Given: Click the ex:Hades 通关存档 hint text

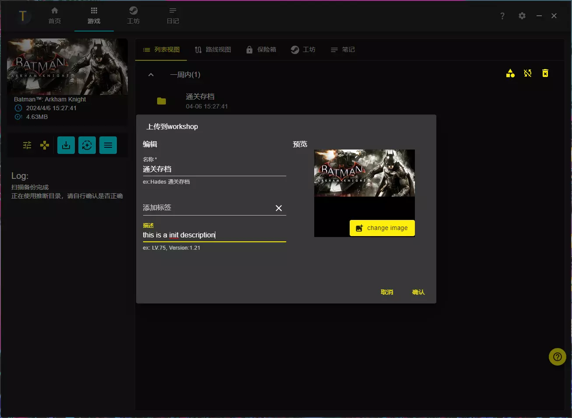Looking at the screenshot, I should [x=166, y=182].
